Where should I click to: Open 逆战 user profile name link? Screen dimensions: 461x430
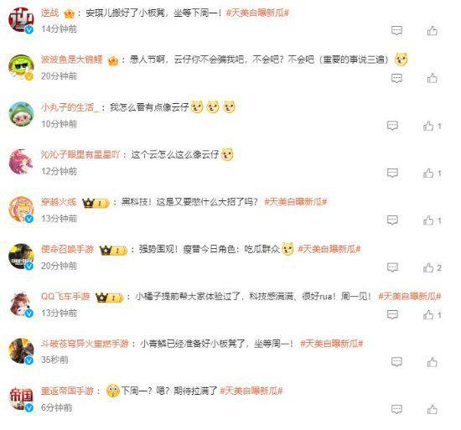click(50, 13)
